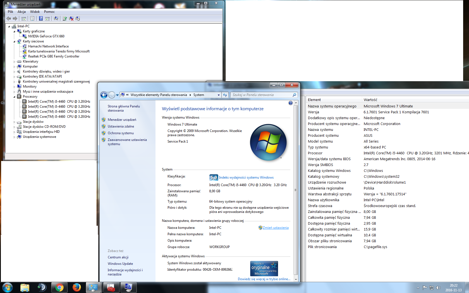The height and width of the screenshot is (293, 469).
Task: Toggle the action pane icon in toolbar
Action: [x=47, y=18]
